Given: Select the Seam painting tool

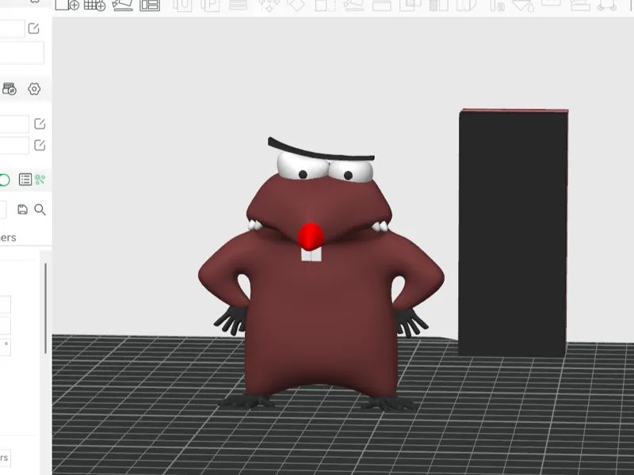Looking at the screenshot, I should pyautogui.click(x=467, y=5).
